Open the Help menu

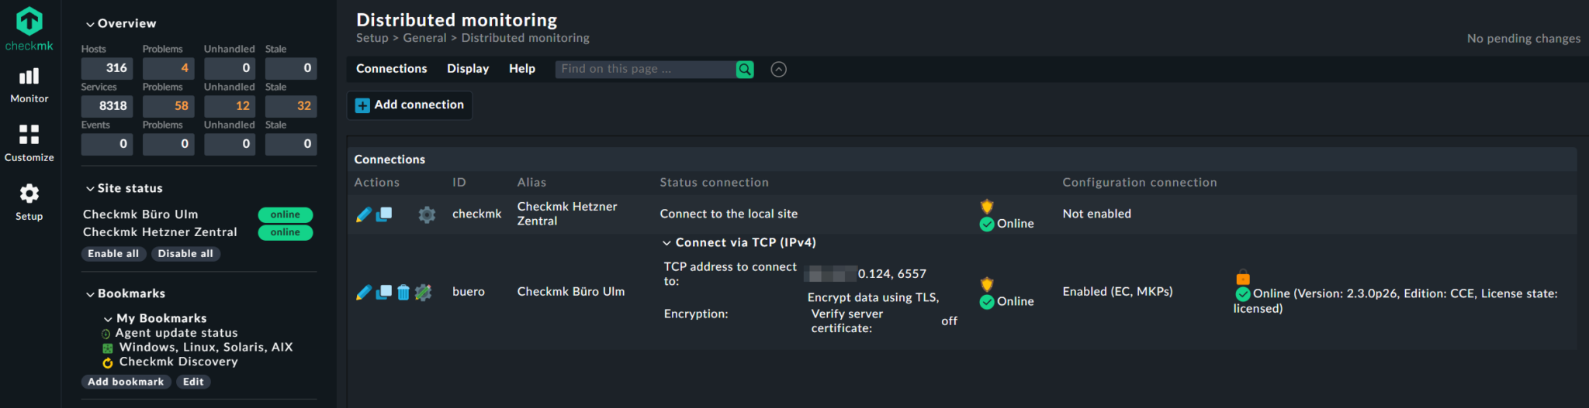point(522,69)
